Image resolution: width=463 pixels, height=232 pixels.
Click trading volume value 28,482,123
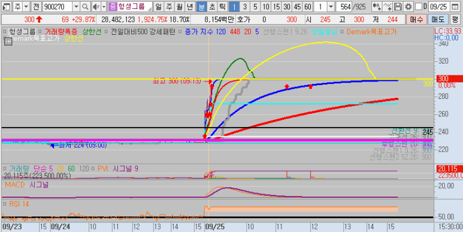pyautogui.click(x=118, y=20)
